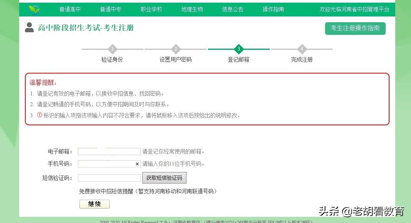Click the 短信验证码 verification code input field
This screenshot has height=223, width=411.
click(x=109, y=177)
